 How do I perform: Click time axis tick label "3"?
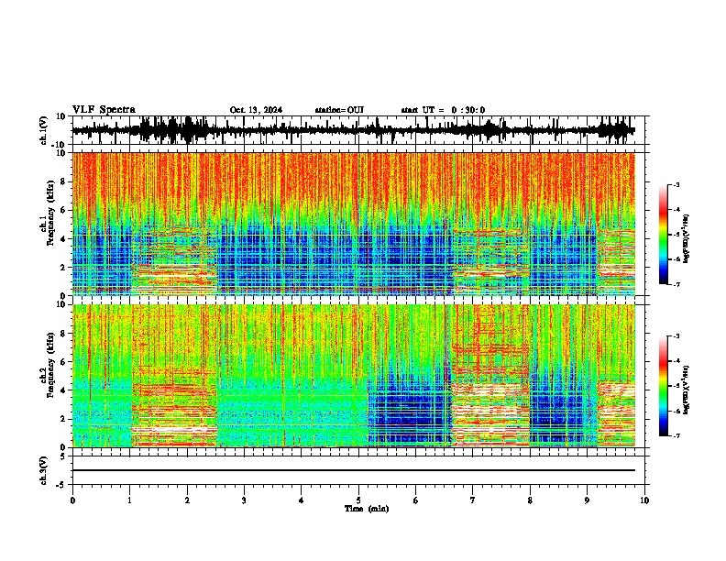click(244, 500)
